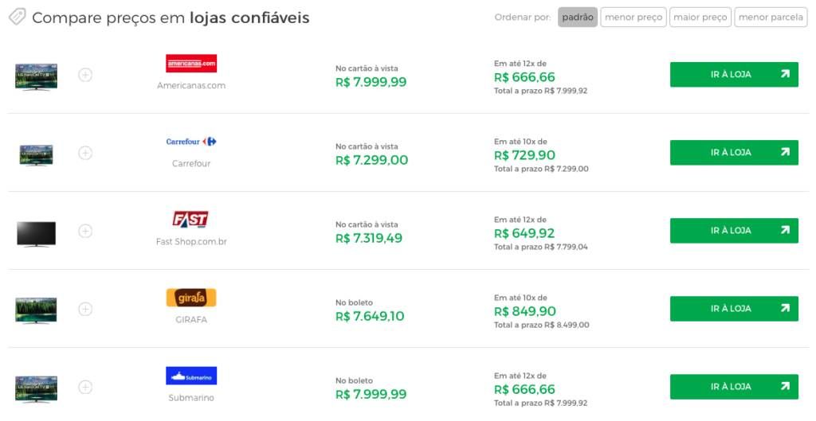Open the Americanas.com store logo

pos(191,64)
